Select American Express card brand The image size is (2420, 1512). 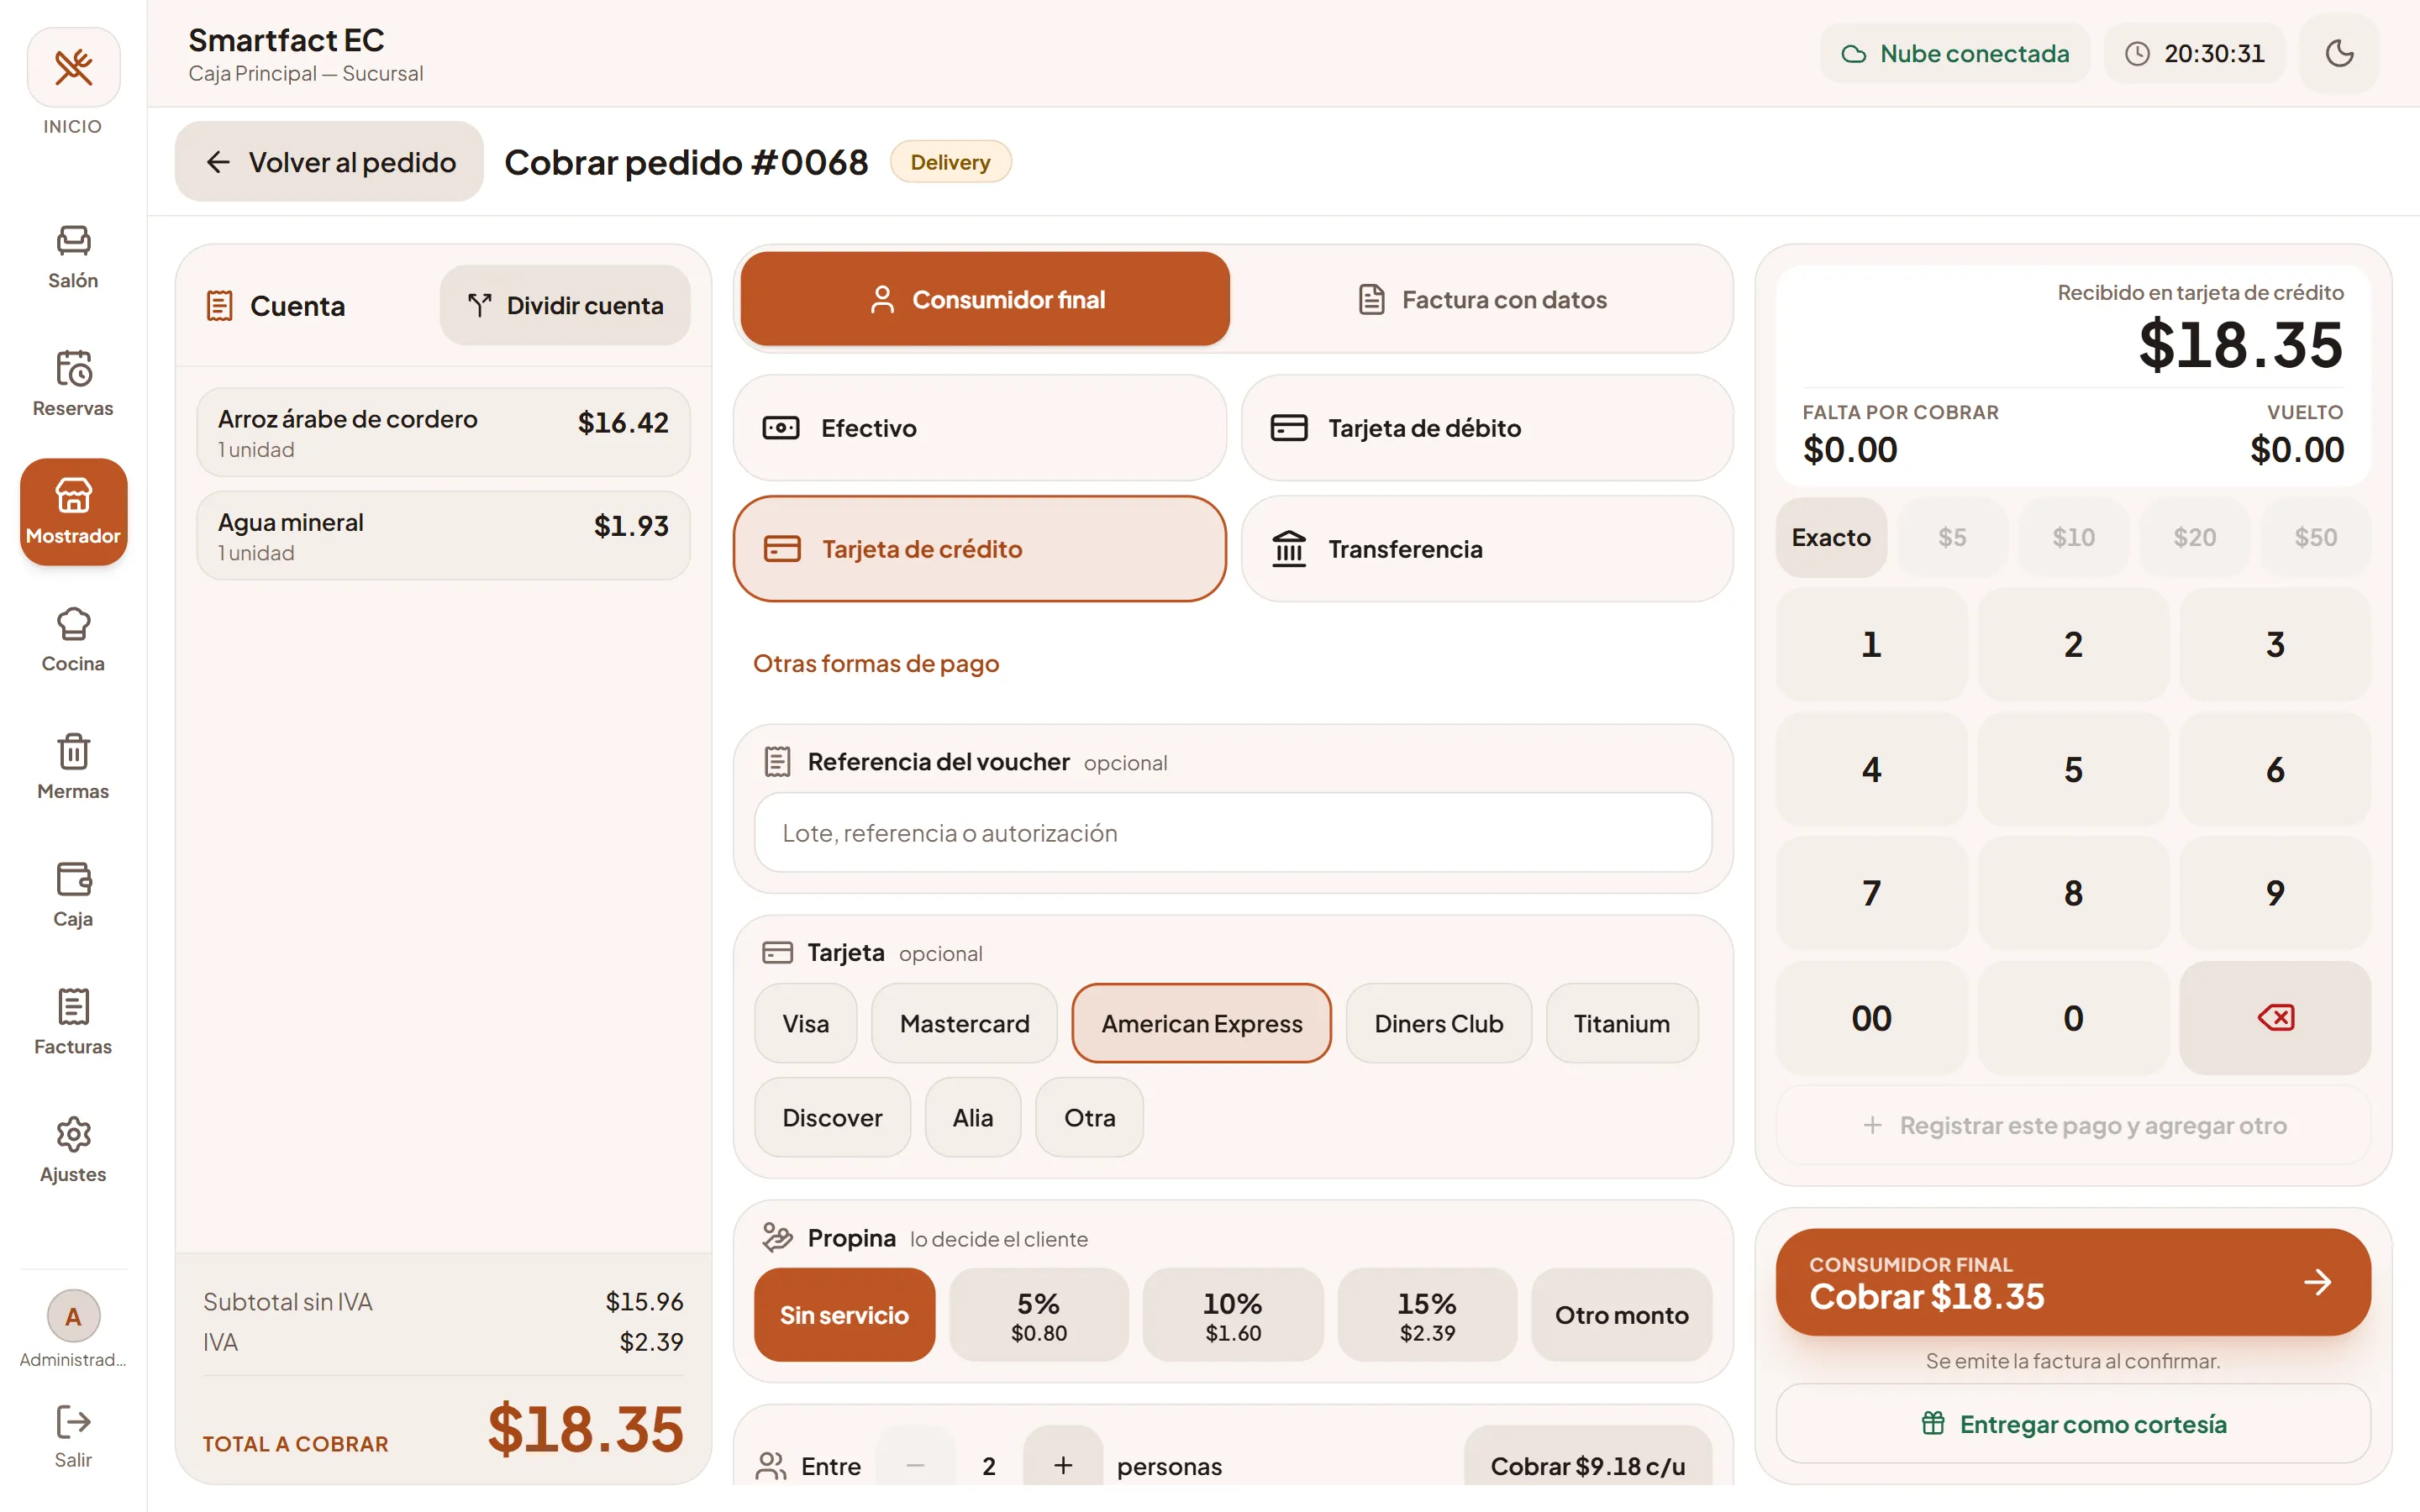click(1201, 1023)
